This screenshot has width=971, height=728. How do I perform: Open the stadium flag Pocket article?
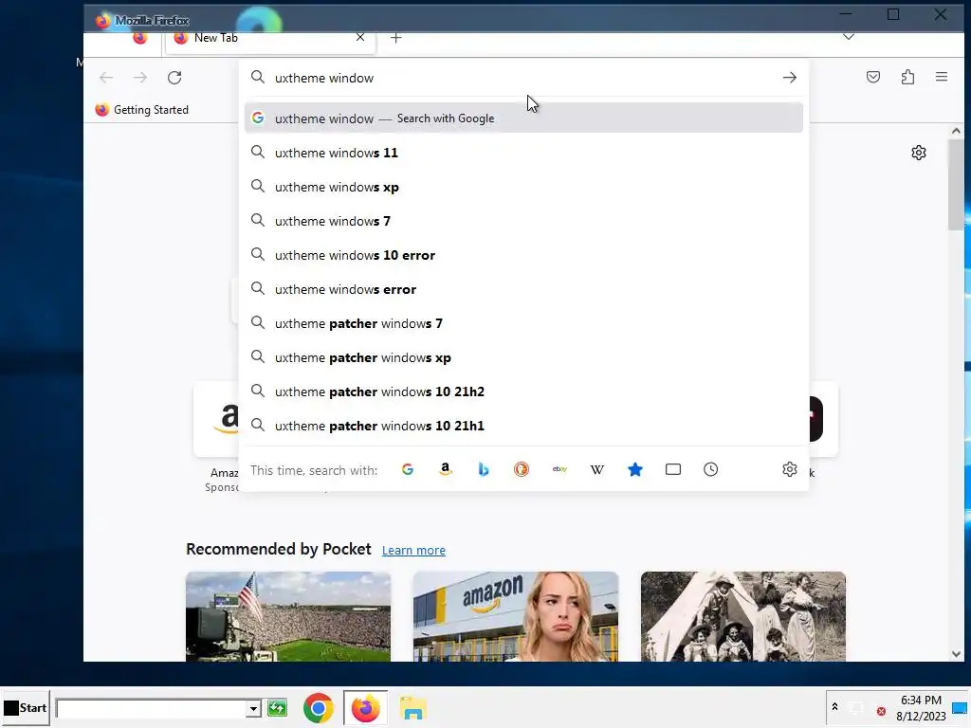coord(288,616)
